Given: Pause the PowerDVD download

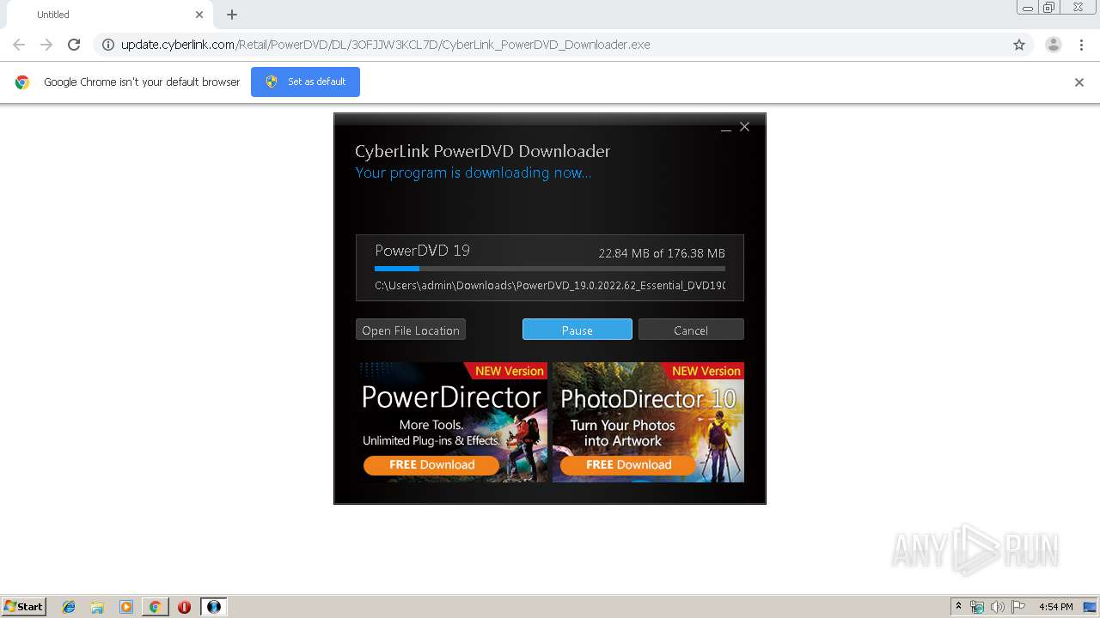Looking at the screenshot, I should (x=577, y=330).
